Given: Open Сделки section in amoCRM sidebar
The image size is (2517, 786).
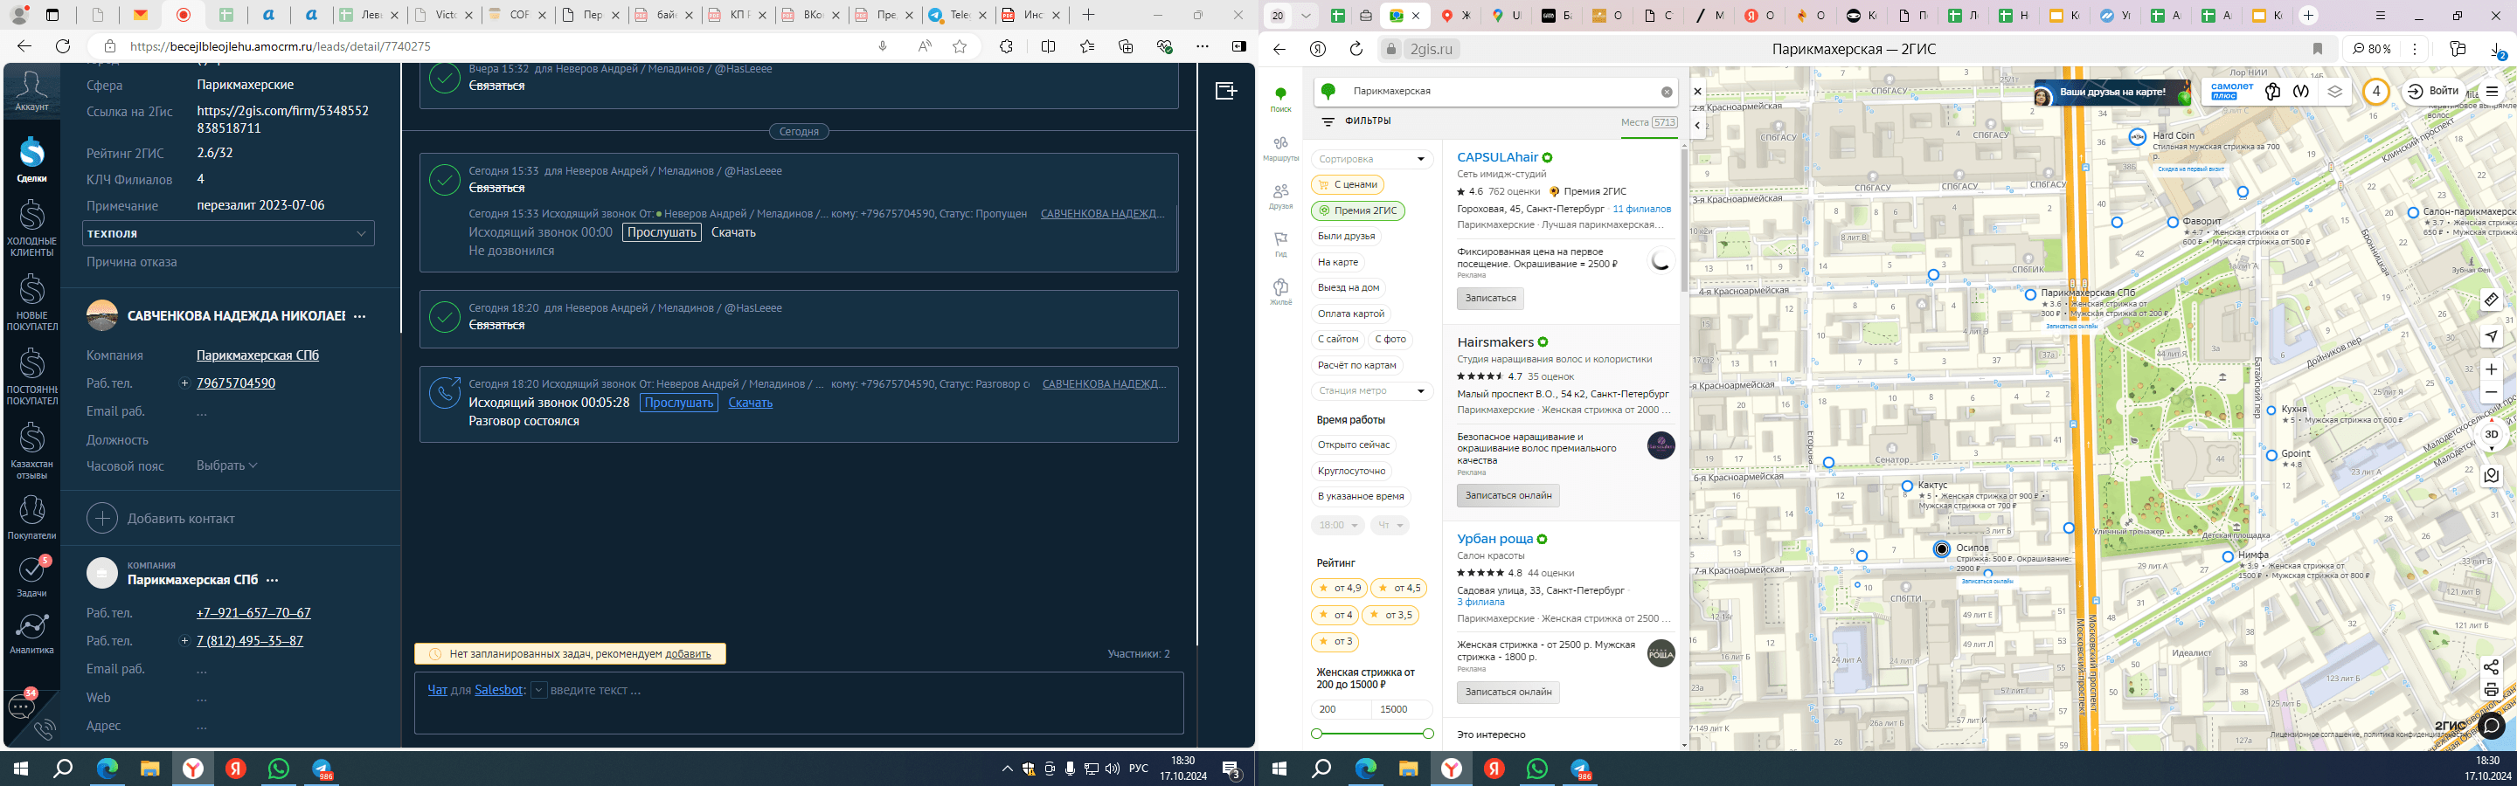Looking at the screenshot, I should (x=31, y=159).
